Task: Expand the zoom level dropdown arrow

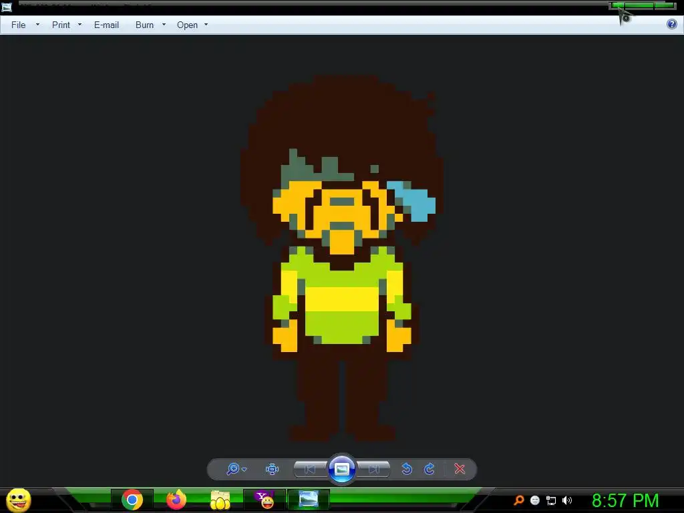Action: coord(244,470)
